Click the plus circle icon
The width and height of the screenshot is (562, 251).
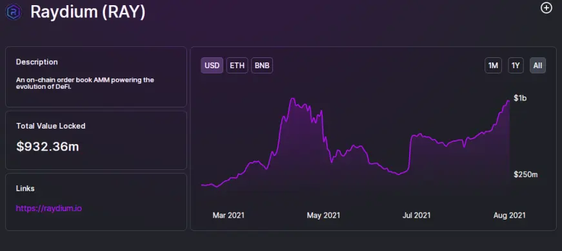tap(547, 8)
